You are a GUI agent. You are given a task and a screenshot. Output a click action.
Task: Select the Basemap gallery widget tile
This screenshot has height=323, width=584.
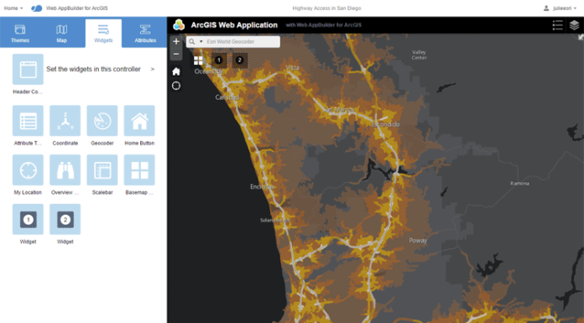(x=139, y=170)
